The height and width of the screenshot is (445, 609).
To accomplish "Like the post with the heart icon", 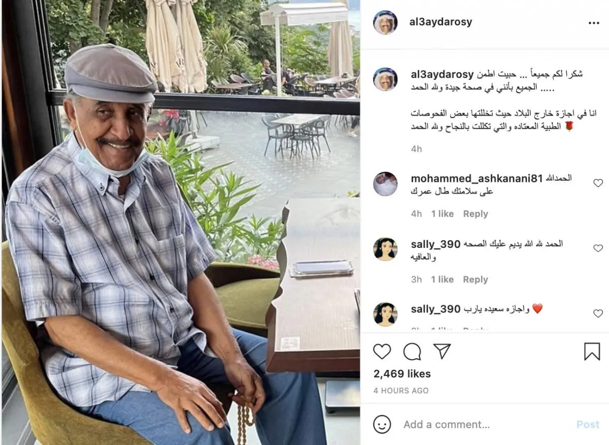I will [382, 352].
